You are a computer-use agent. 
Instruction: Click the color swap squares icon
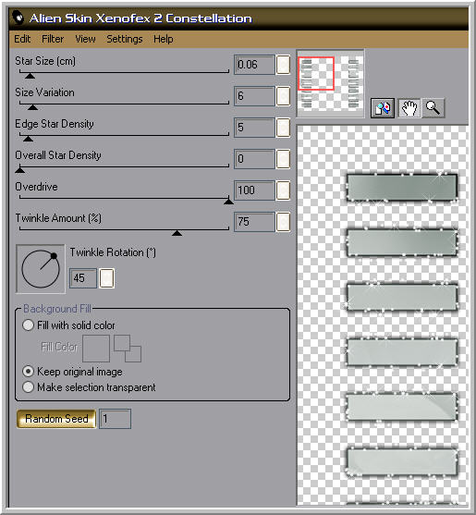tap(128, 349)
